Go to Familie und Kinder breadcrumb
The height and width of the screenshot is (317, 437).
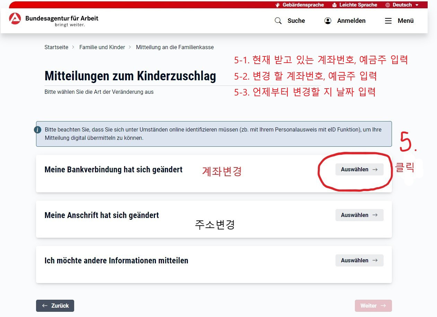pyautogui.click(x=102, y=47)
